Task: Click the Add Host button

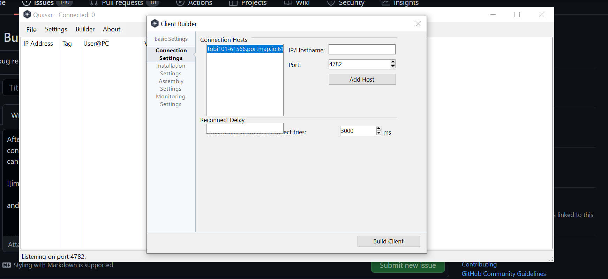Action: click(362, 80)
